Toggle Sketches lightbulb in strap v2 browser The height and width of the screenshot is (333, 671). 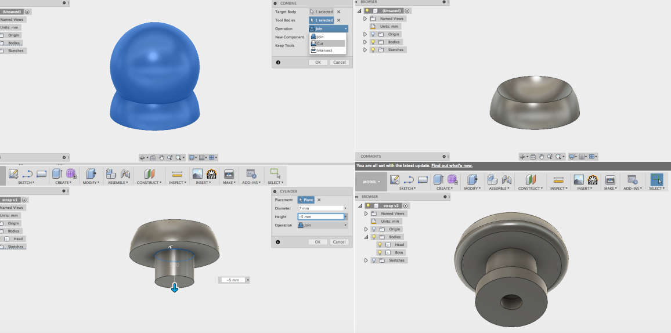coord(374,260)
